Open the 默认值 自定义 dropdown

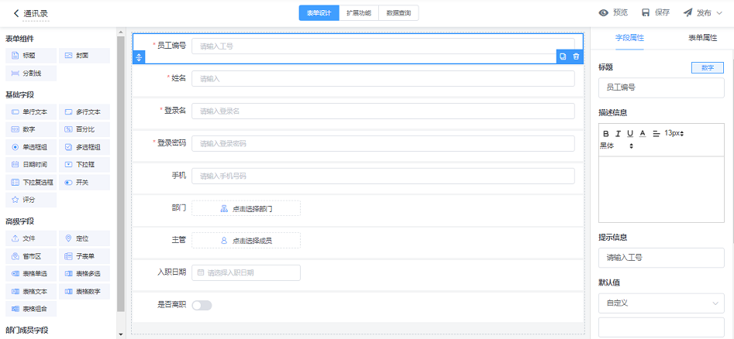(x=661, y=303)
